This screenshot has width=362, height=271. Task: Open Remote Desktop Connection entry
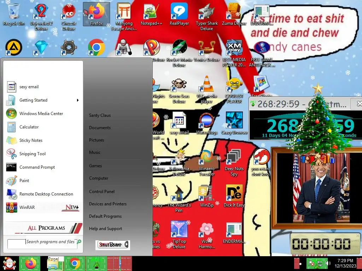[43, 194]
